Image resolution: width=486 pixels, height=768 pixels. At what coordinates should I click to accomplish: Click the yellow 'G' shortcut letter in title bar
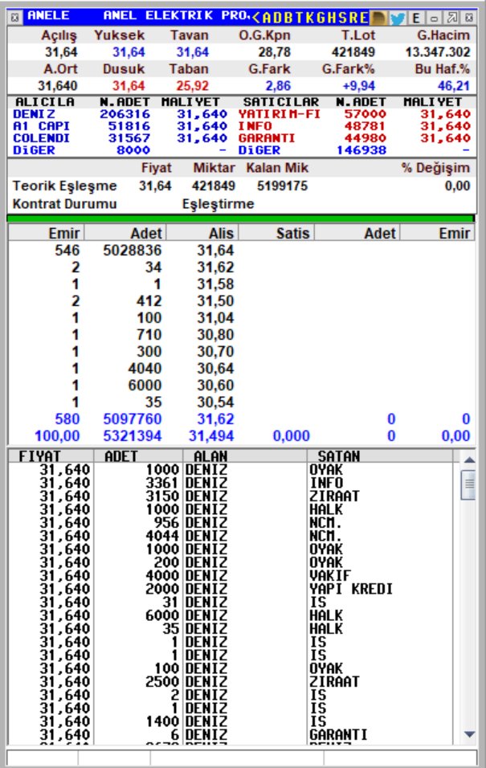[320, 18]
